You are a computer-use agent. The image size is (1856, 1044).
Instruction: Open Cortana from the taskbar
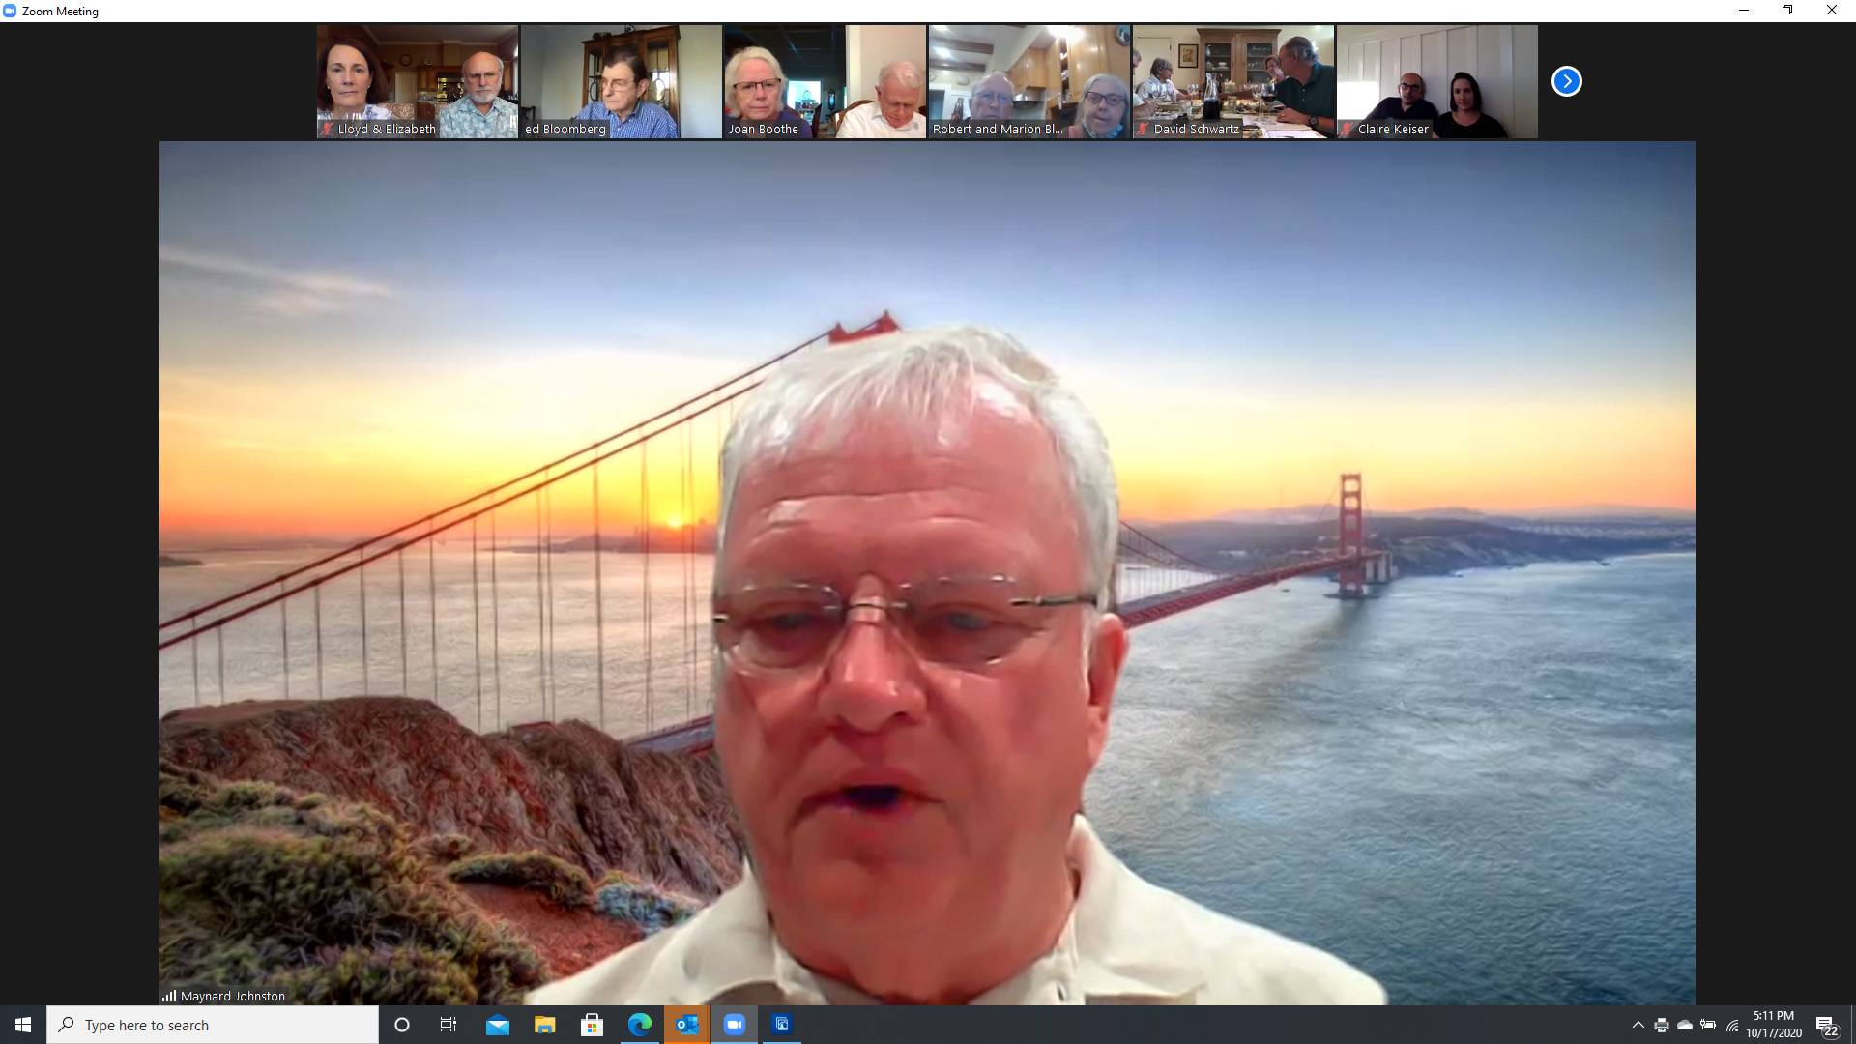[402, 1025]
